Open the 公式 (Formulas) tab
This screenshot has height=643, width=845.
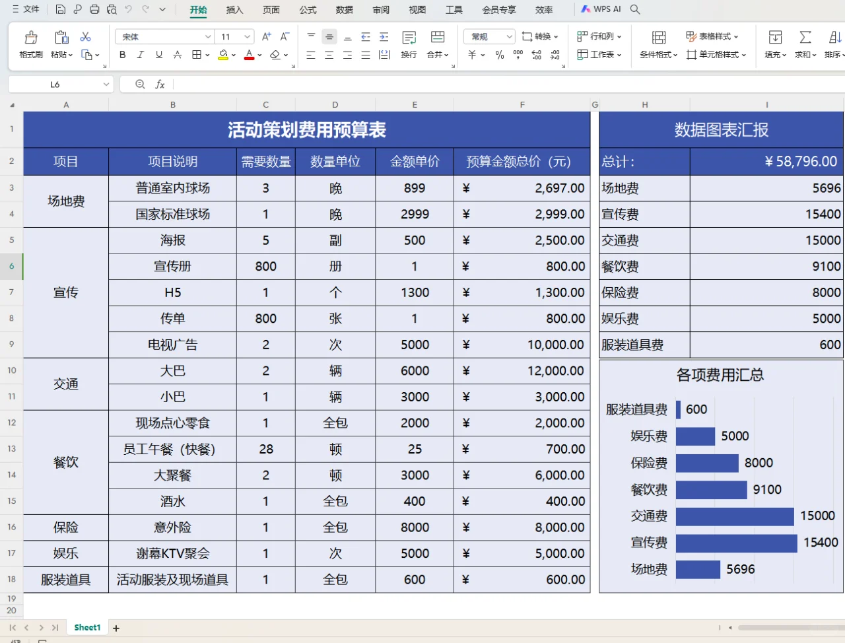pyautogui.click(x=308, y=10)
